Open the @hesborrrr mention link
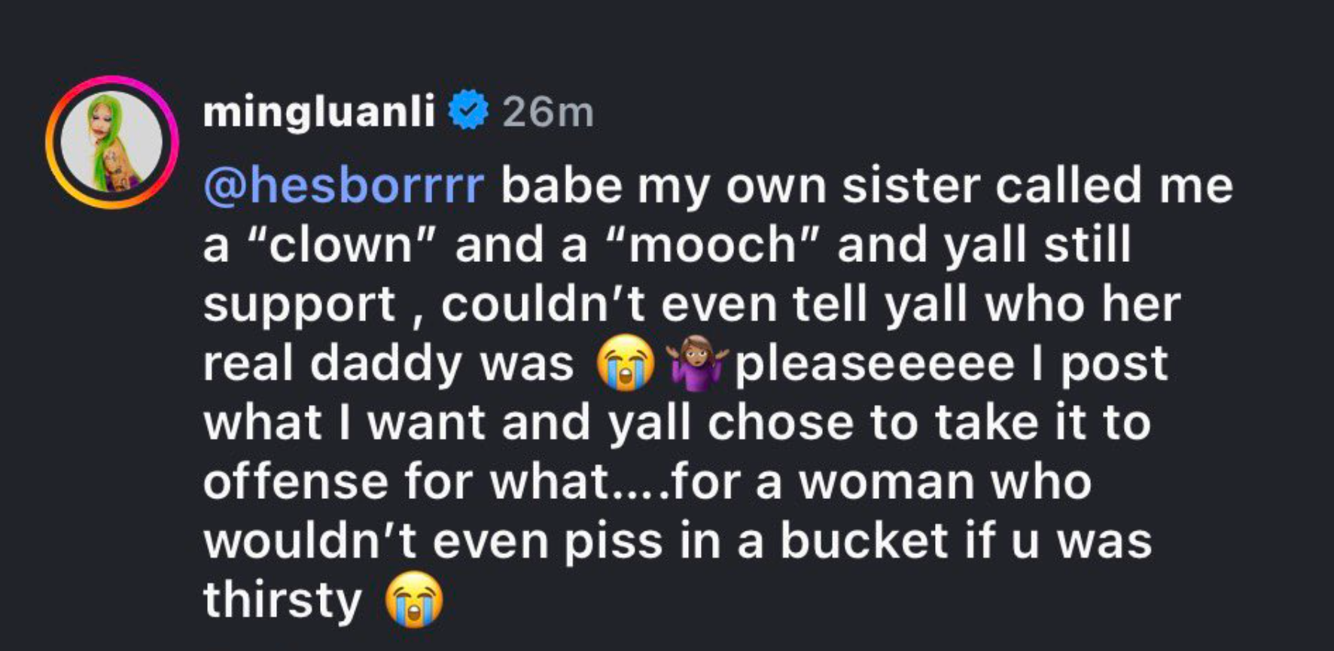 [343, 186]
